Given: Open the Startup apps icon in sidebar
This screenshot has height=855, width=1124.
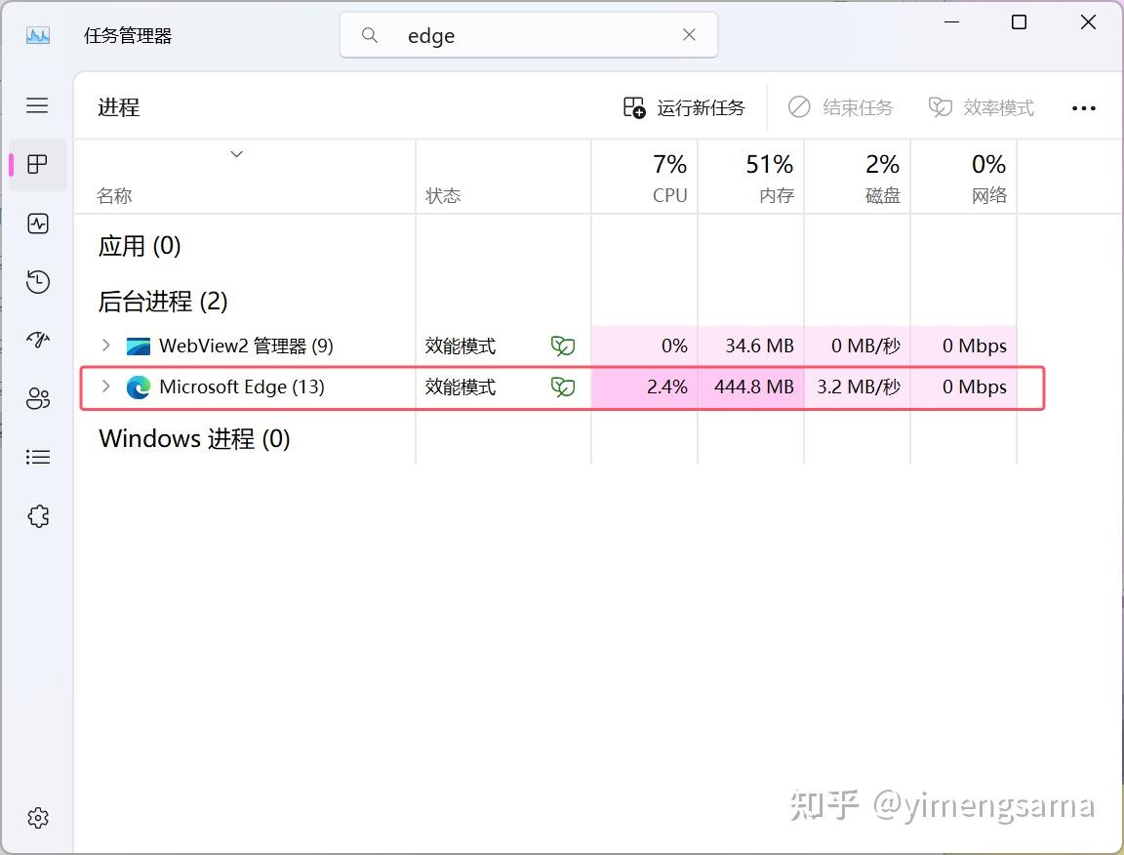Looking at the screenshot, I should click(x=38, y=340).
